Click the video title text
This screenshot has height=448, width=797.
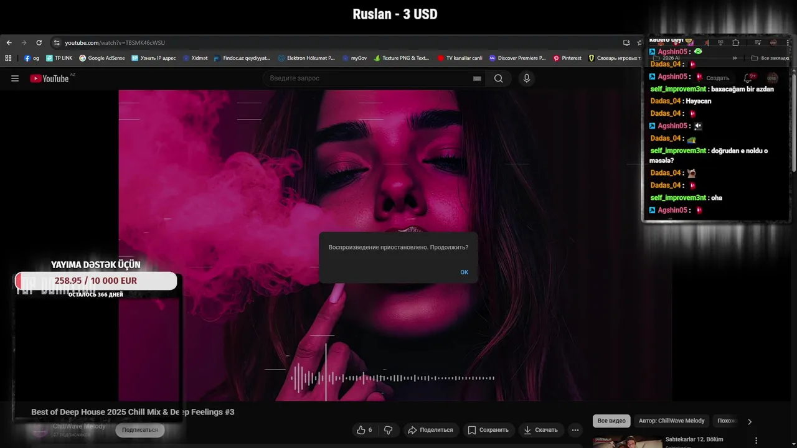(133, 412)
